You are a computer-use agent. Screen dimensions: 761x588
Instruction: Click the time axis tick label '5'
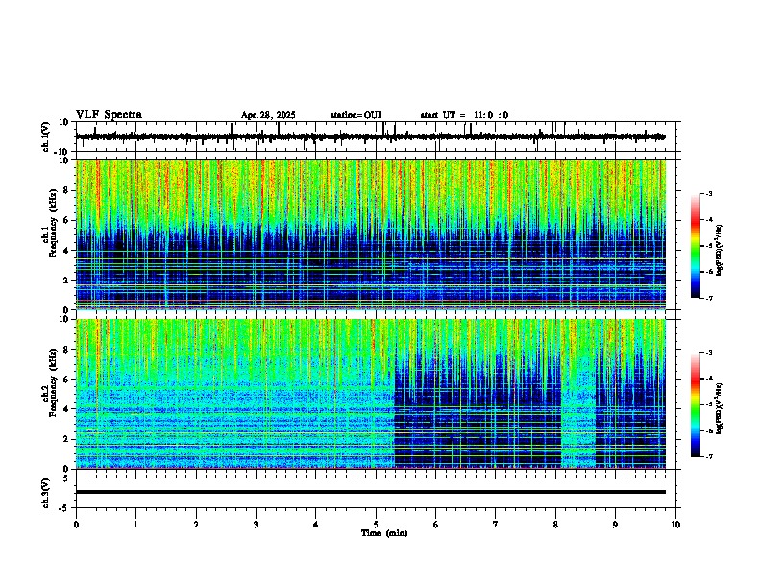(376, 525)
